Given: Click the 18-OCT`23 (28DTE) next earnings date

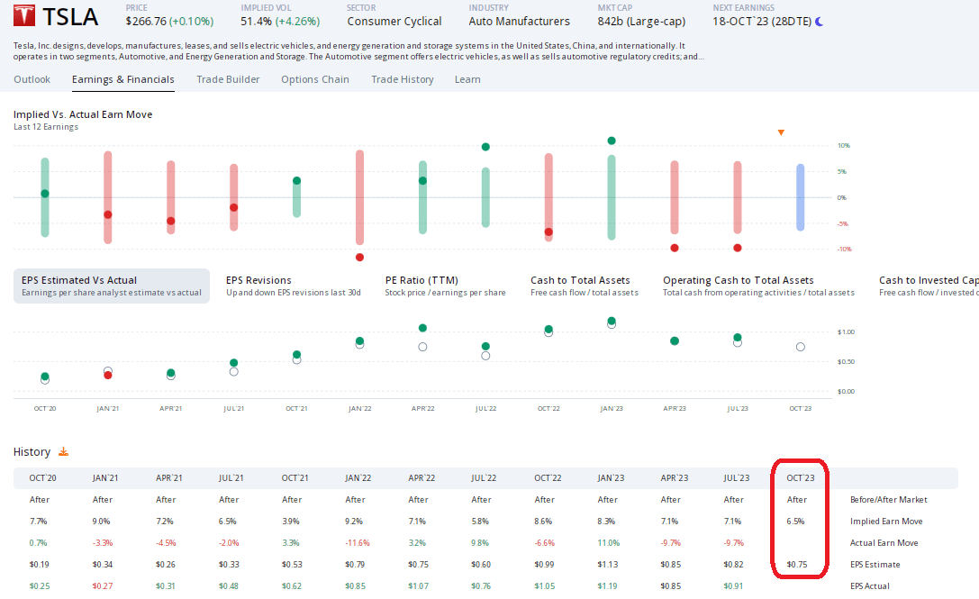Looking at the screenshot, I should click(x=762, y=22).
